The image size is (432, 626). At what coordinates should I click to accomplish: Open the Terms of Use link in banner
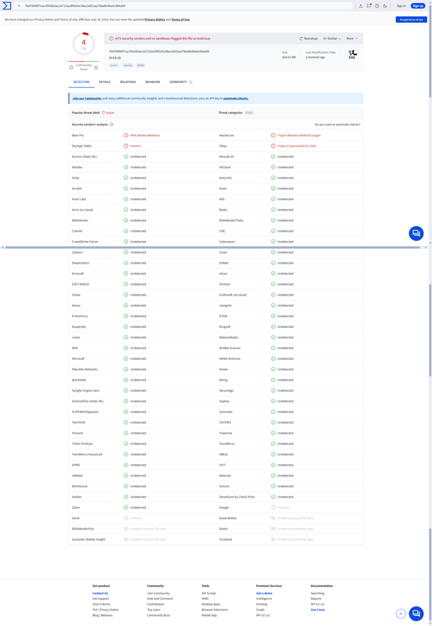(x=180, y=20)
